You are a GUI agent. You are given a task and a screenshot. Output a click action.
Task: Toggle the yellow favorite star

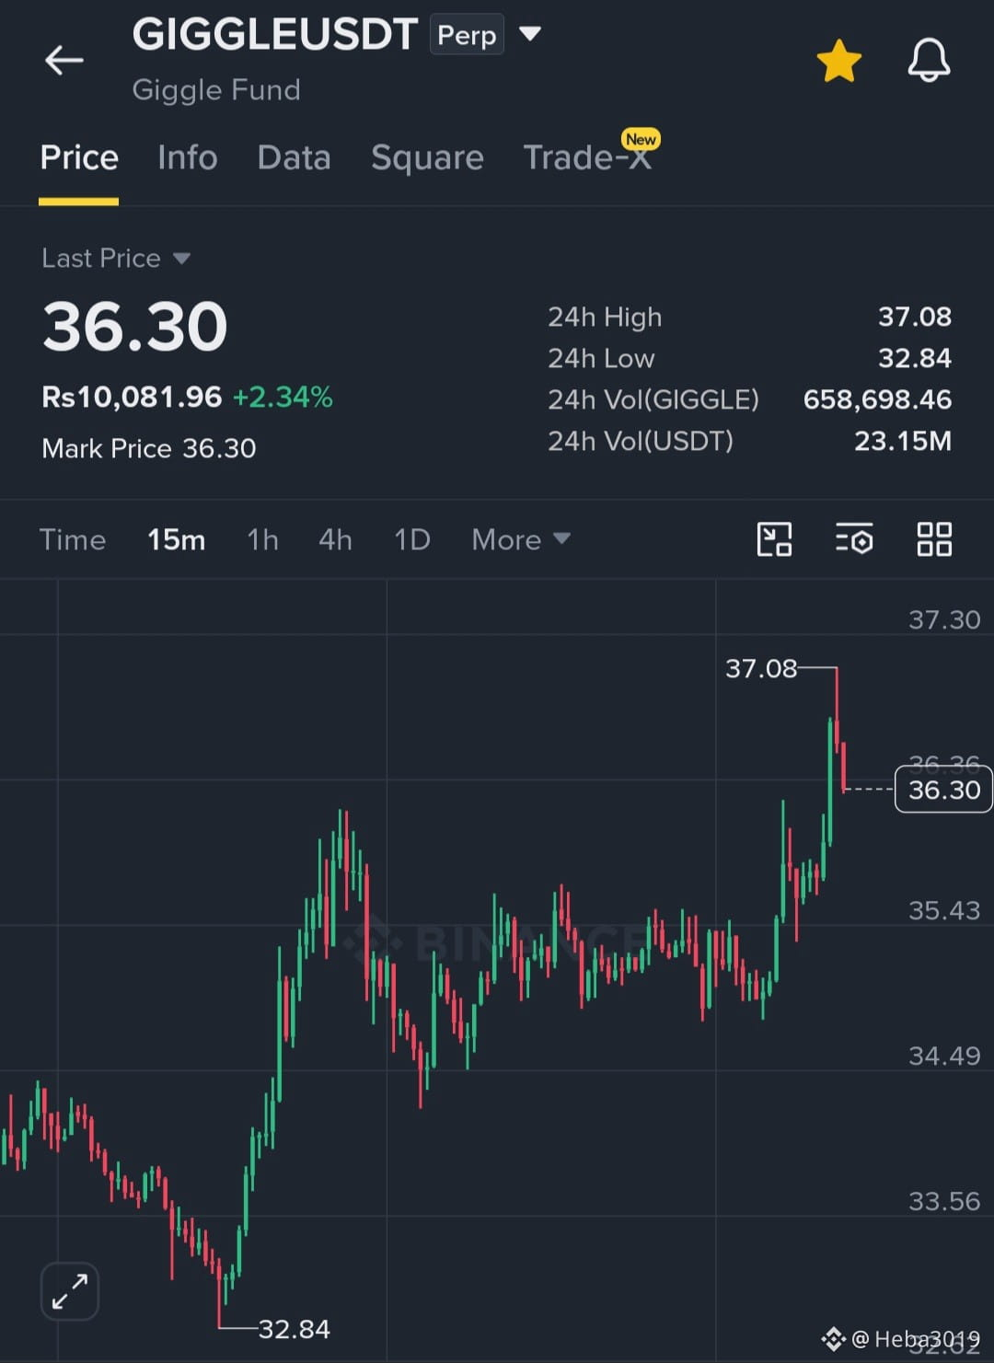[838, 61]
